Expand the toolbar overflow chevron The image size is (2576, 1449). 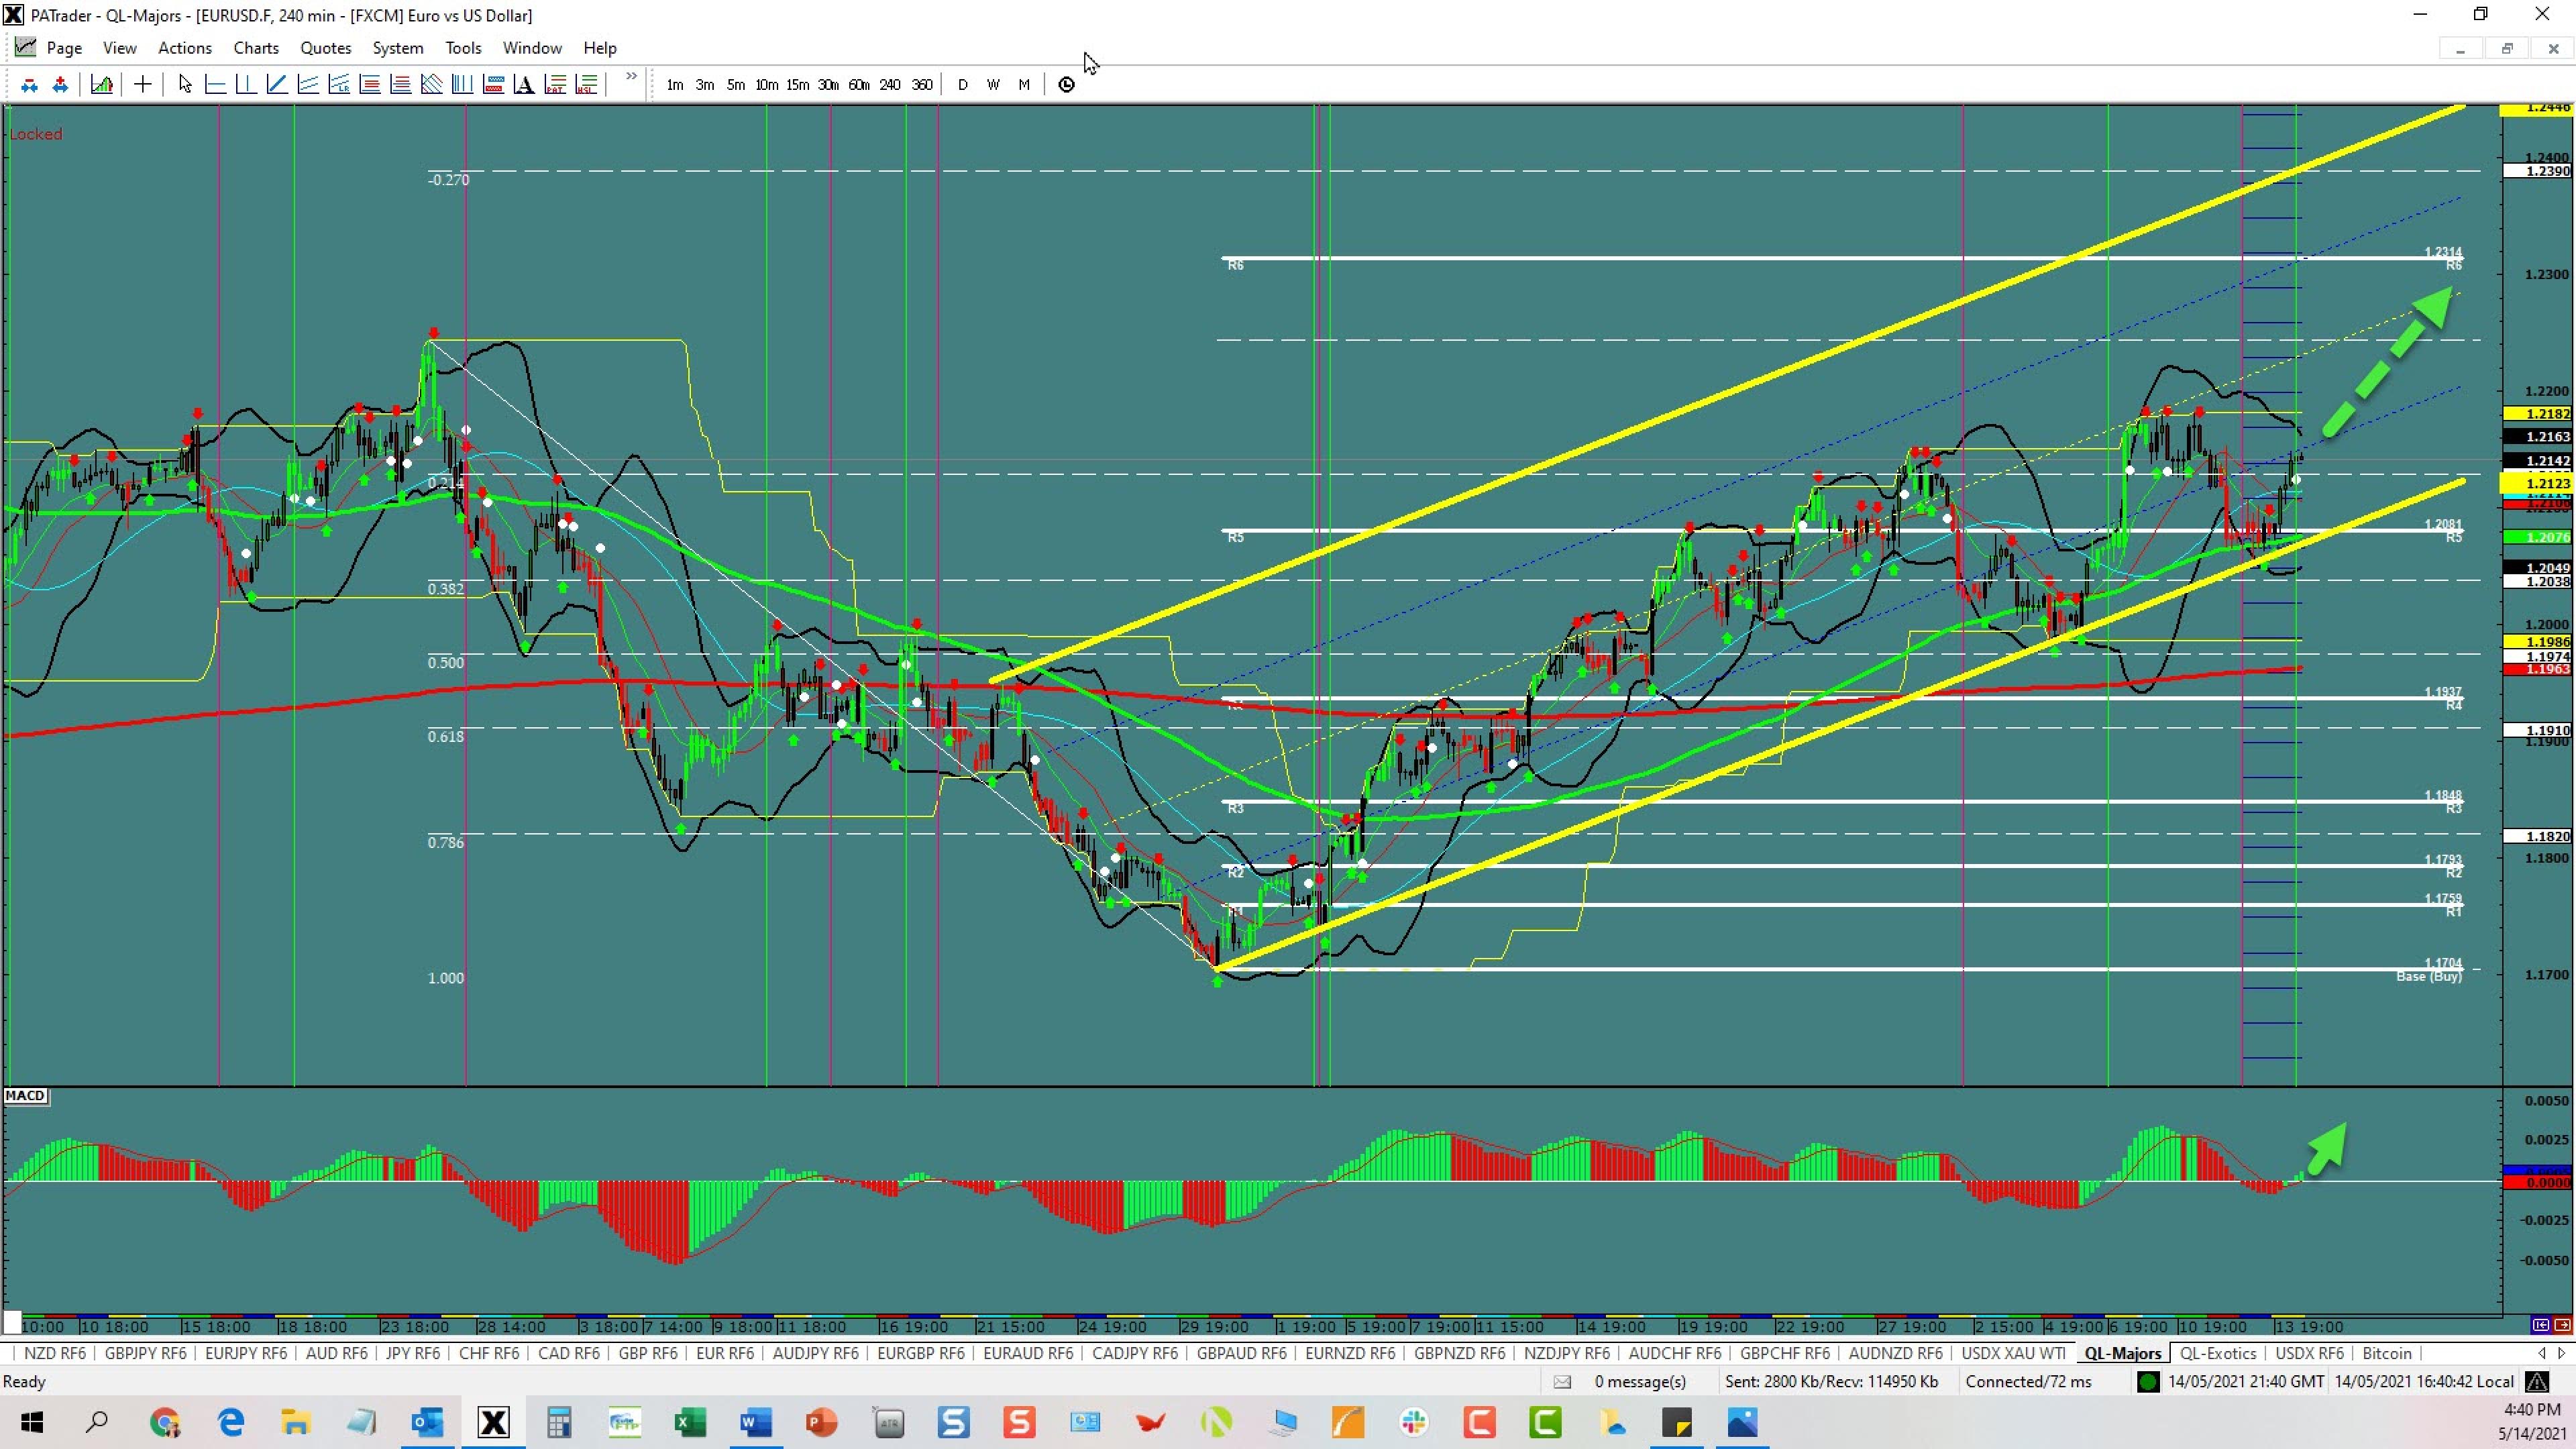[x=631, y=77]
